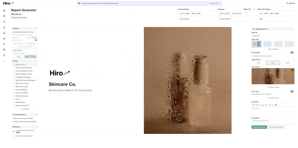Click the plus icon in Reports header

coord(36,28)
